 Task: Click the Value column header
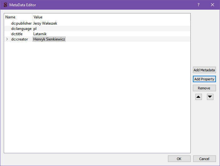coord(38,17)
